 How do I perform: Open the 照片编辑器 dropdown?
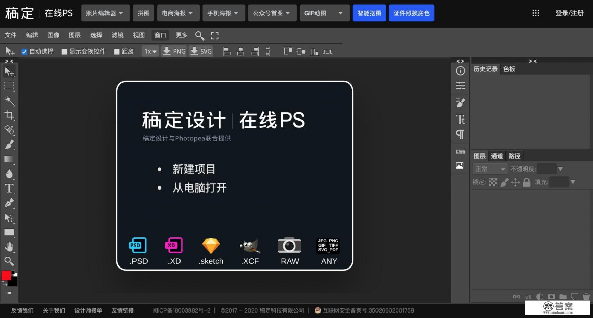point(105,13)
